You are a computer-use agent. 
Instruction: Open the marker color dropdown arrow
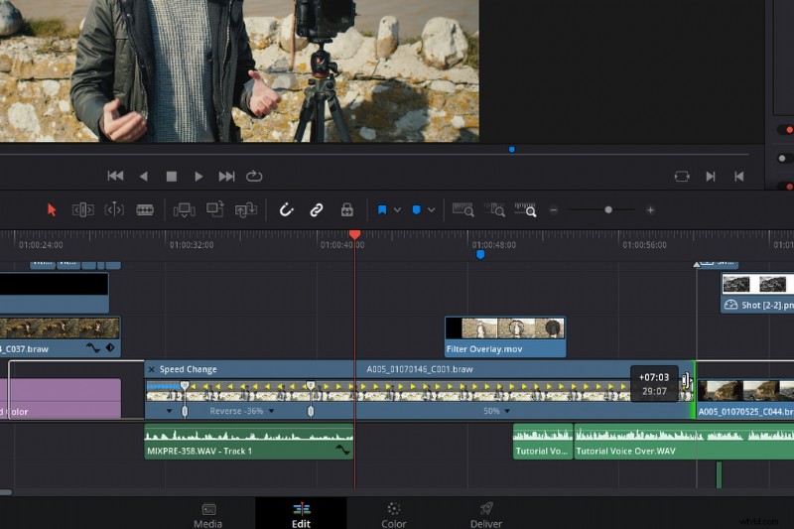[x=431, y=209]
